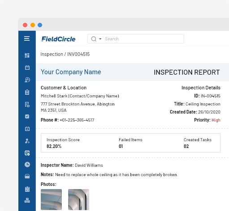Viewport: 229px width, 211px height.
Task: Click the notes text about replacing ceiling
Action: pyautogui.click(x=117, y=175)
